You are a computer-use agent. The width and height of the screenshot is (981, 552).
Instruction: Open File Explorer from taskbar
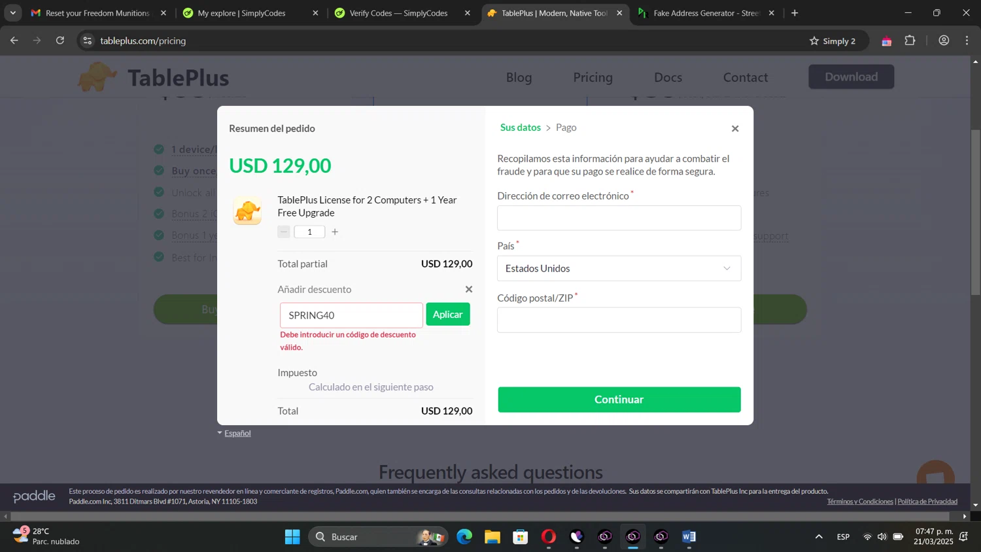[x=492, y=537]
